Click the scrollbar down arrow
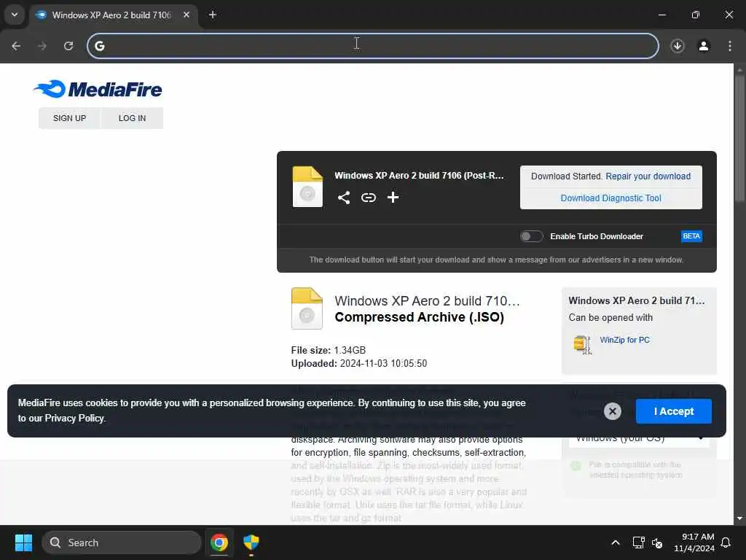Viewport: 746px width, 560px height. tap(739, 518)
